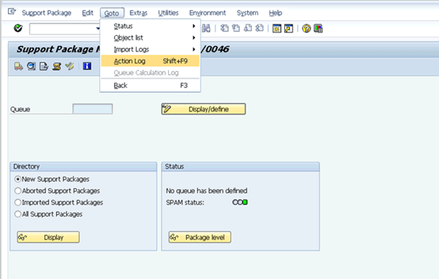The width and height of the screenshot is (439, 279).
Task: Click the Queue label
Action: (x=20, y=109)
